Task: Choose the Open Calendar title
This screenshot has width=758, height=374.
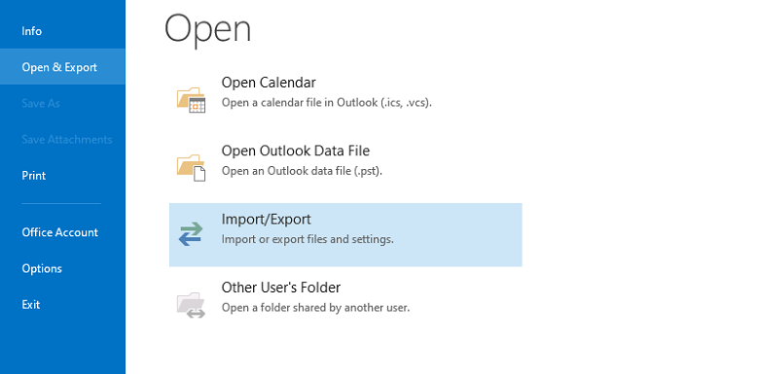Action: (x=269, y=83)
